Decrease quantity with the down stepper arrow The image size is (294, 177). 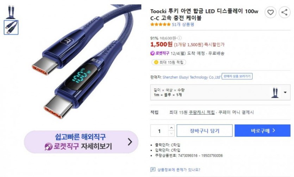tap(171, 133)
